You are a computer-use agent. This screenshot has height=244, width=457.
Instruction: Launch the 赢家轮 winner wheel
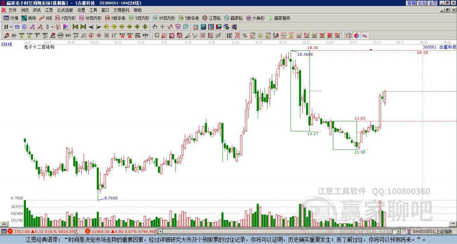pos(233,18)
